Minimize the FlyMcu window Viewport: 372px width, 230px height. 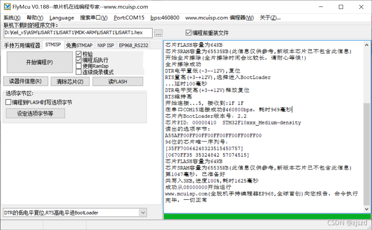321,7
